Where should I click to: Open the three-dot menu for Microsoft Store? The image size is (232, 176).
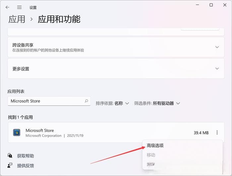217,132
